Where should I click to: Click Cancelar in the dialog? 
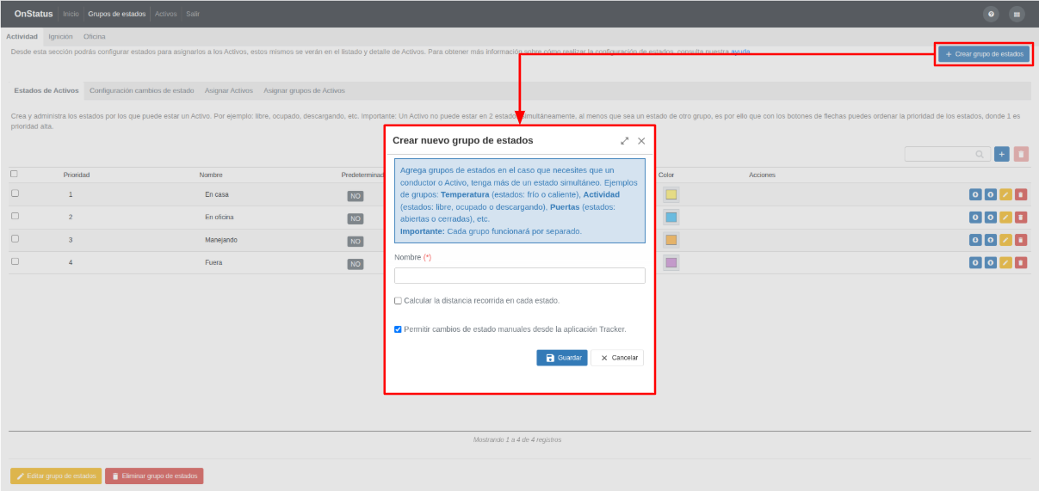tap(617, 358)
